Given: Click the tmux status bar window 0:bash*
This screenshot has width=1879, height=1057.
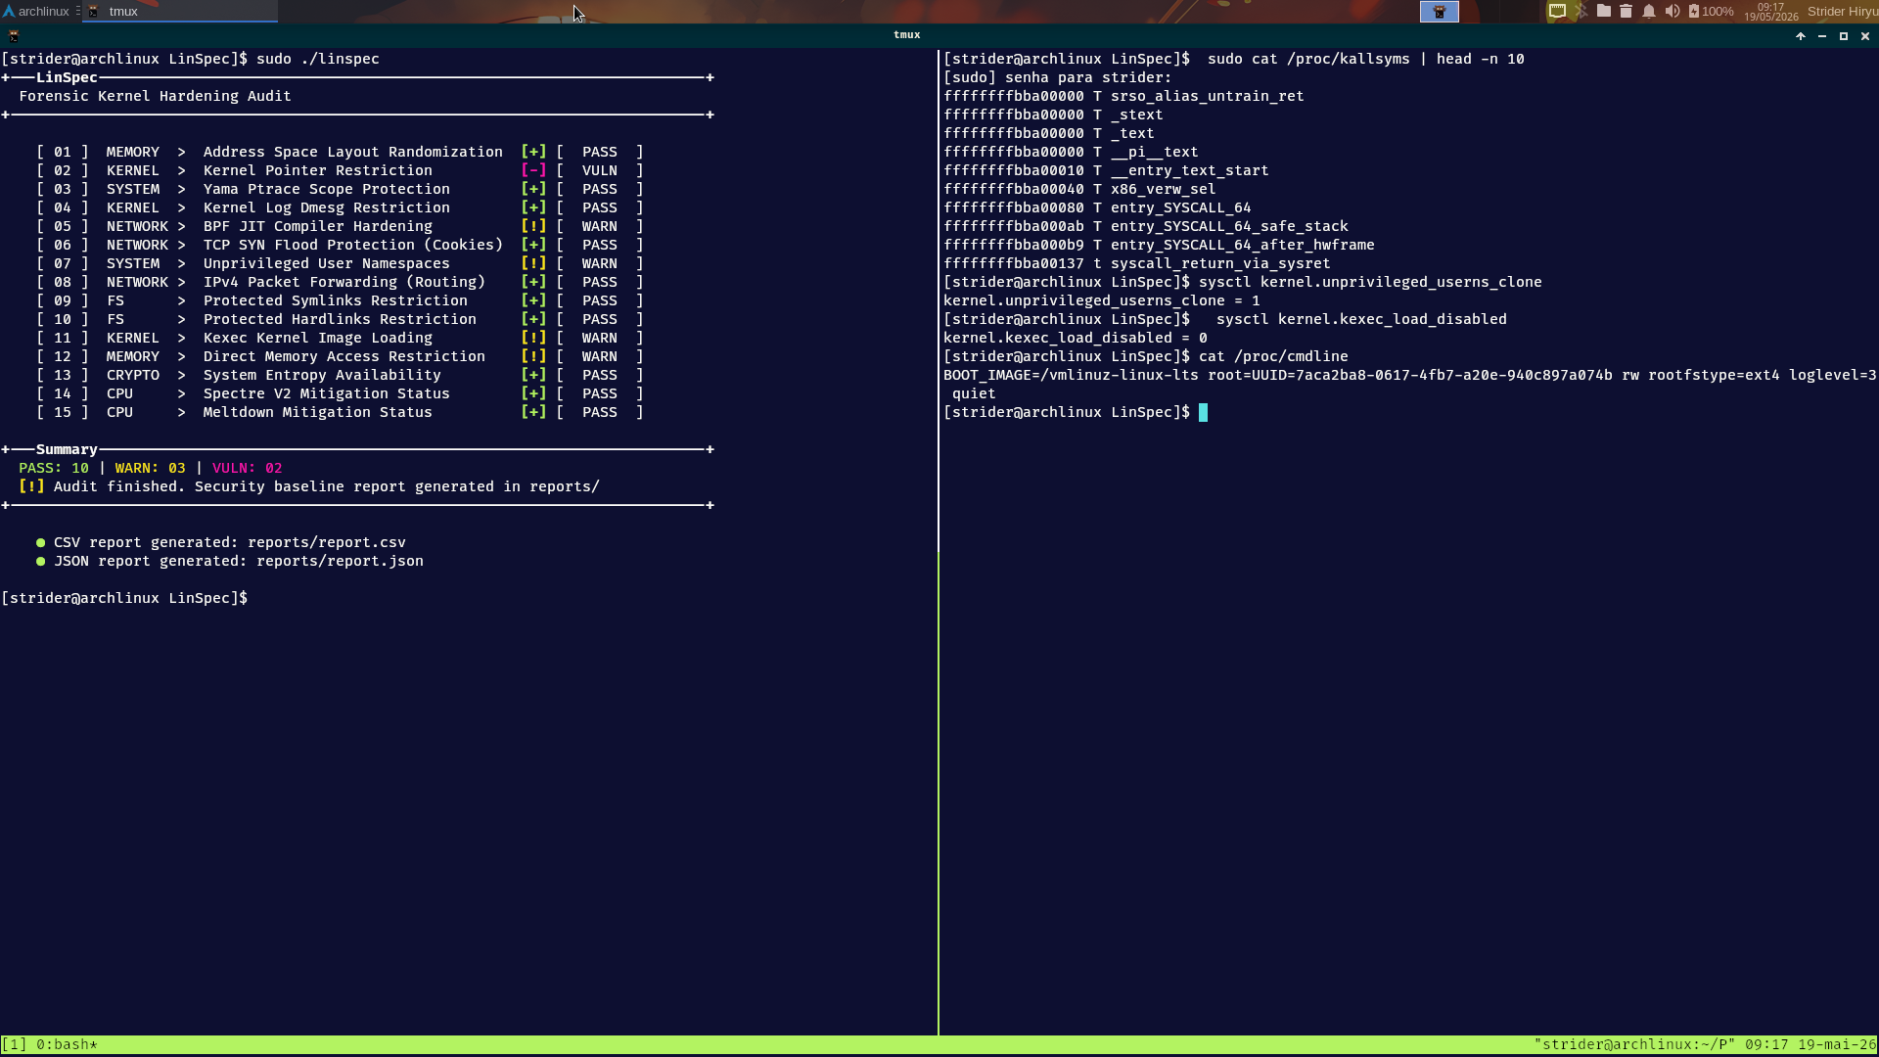Looking at the screenshot, I should click(x=67, y=1044).
